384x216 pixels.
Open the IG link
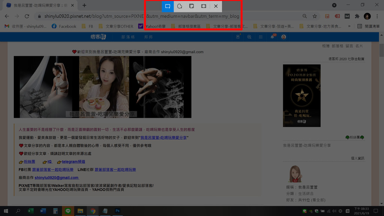click(49, 162)
